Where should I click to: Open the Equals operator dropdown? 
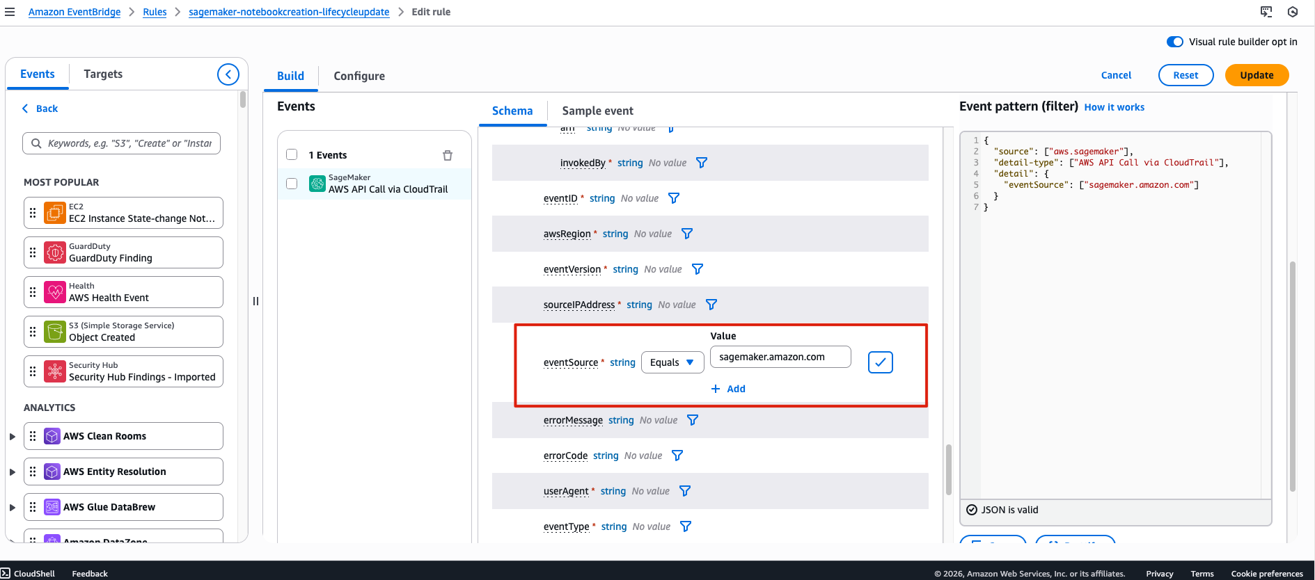[x=672, y=362]
